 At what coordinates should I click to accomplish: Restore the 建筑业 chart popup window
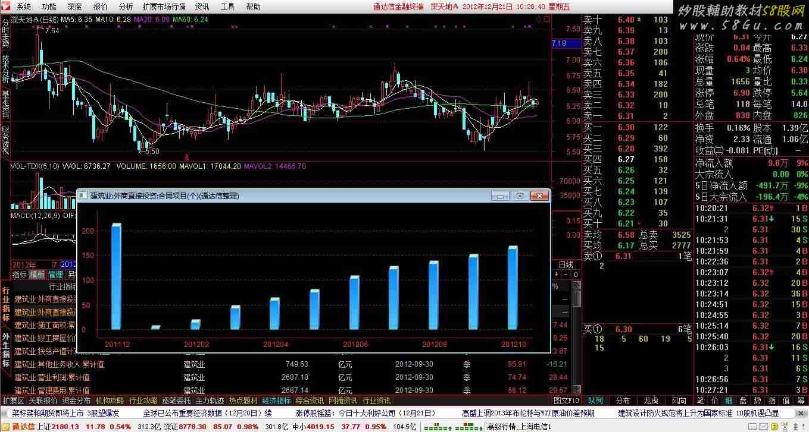click(520, 195)
